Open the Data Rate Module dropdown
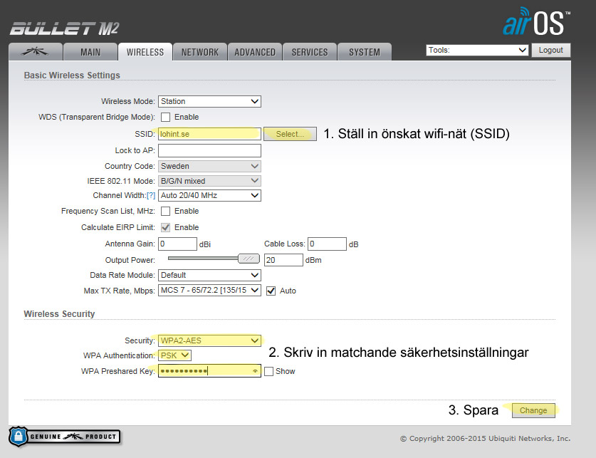 pos(209,275)
